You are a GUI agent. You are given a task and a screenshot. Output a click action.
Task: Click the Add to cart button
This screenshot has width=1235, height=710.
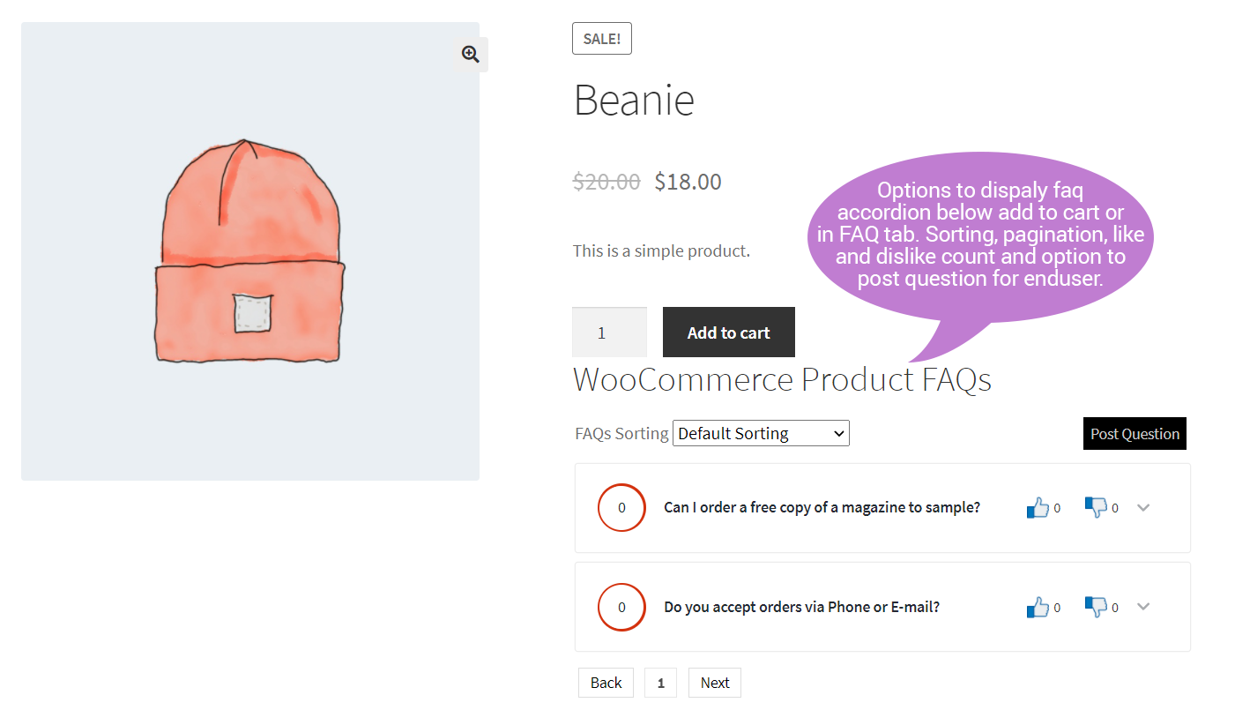(728, 333)
